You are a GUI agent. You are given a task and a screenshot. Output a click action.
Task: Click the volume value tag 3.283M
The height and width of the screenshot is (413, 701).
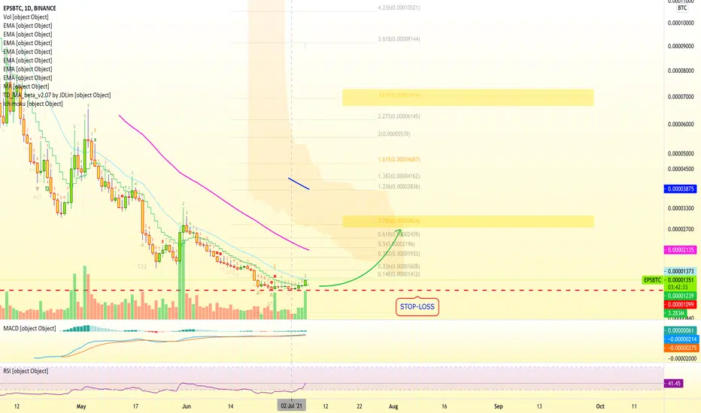point(676,313)
